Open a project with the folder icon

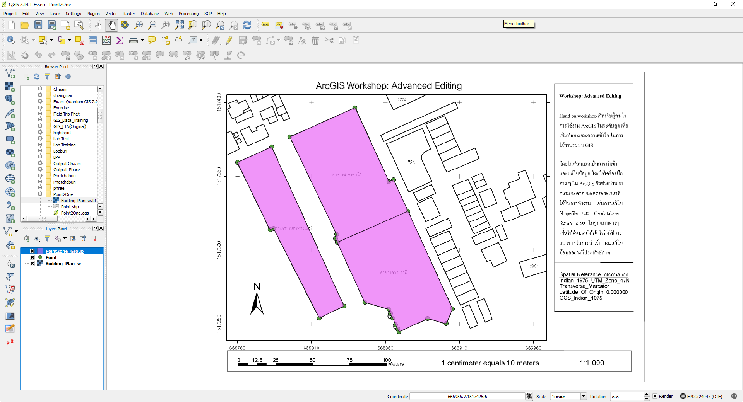click(25, 26)
